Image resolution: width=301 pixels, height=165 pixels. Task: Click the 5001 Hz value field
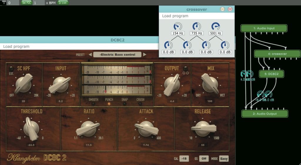[x=216, y=33]
